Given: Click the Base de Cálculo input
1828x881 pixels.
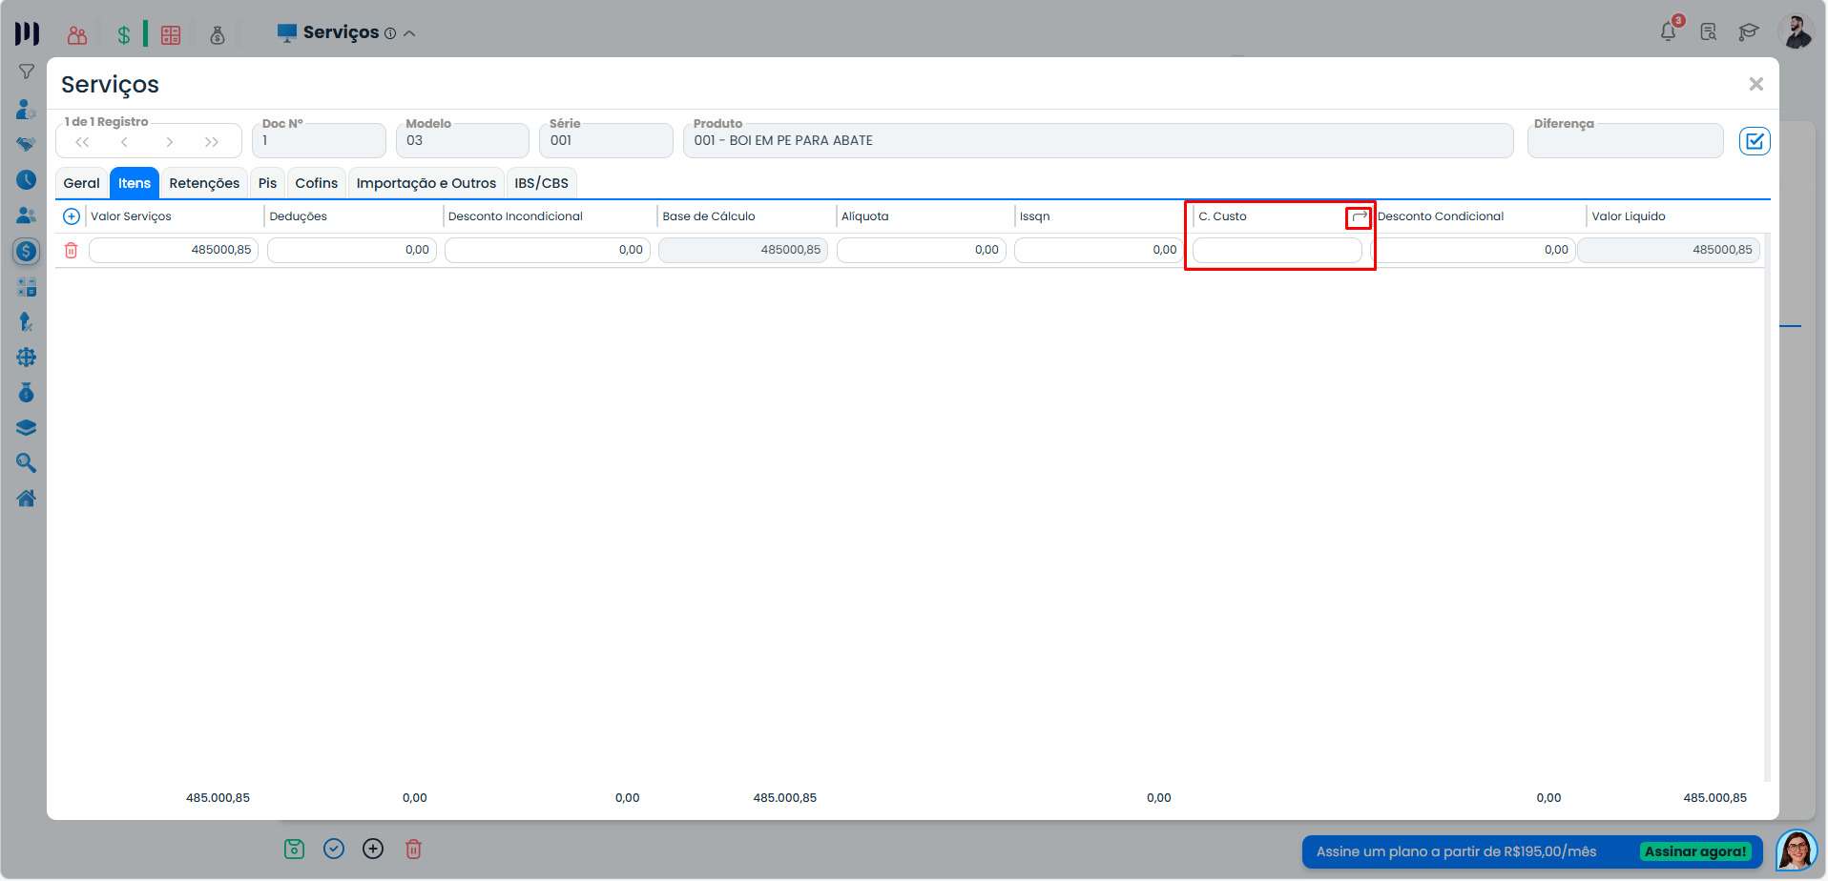Looking at the screenshot, I should point(743,250).
